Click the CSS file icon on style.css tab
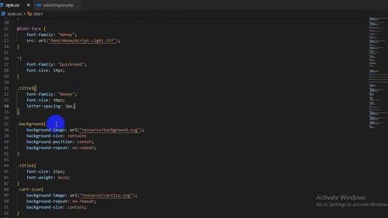The height and width of the screenshot is (218, 388). [x=1, y=5]
